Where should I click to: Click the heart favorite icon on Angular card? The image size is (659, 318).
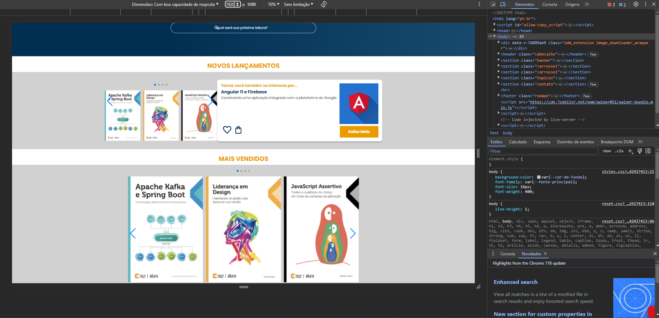pos(227,130)
